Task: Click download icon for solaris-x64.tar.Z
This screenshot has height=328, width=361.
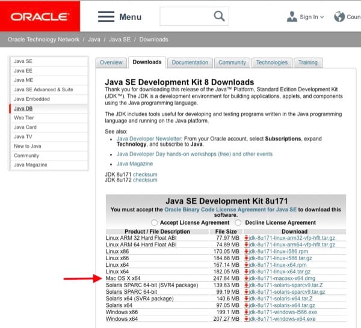Action: pos(246,299)
